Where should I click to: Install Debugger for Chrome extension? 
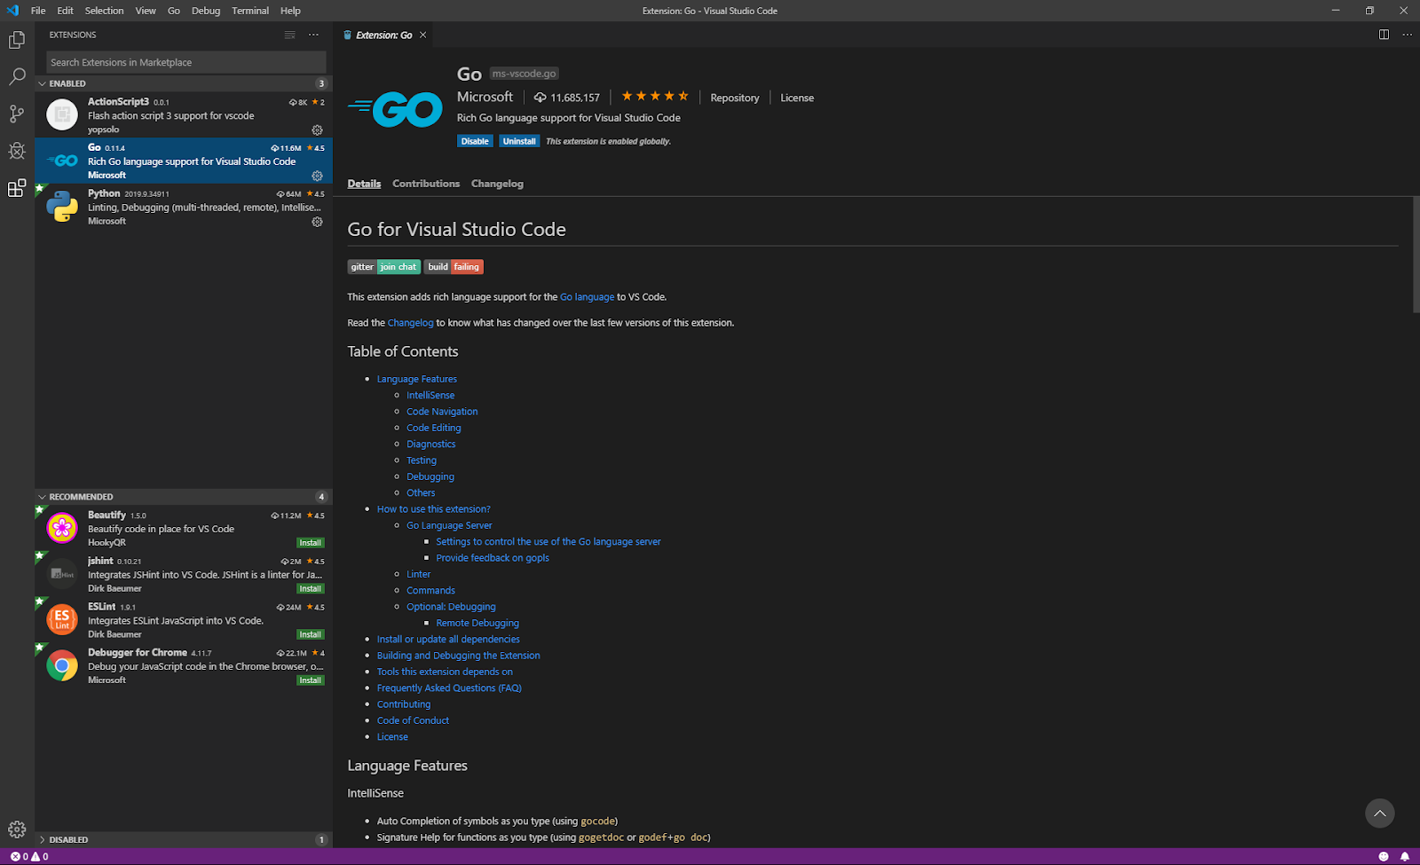(x=310, y=680)
